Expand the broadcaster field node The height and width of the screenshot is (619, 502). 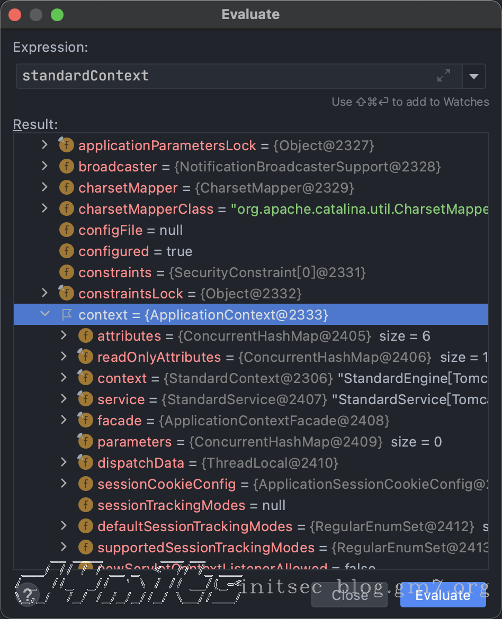tap(45, 166)
